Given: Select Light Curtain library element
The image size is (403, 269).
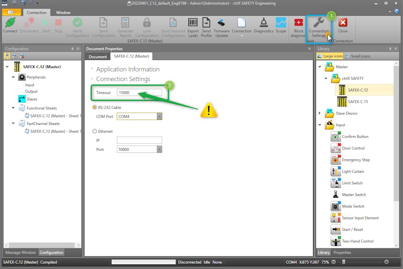Looking at the screenshot, I should (347, 171).
